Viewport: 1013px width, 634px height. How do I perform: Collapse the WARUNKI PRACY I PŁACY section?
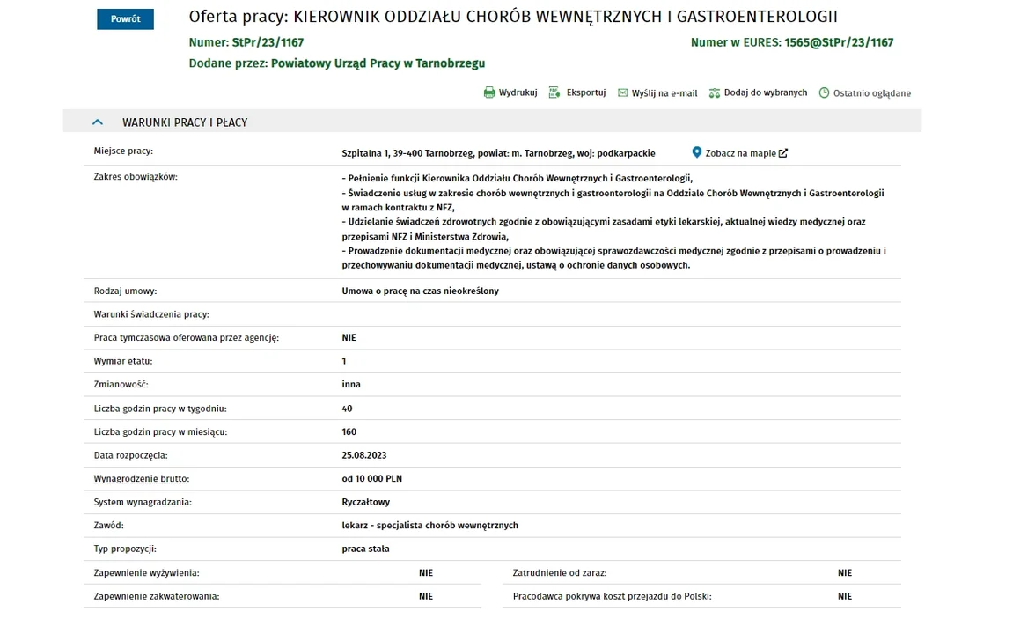point(98,122)
